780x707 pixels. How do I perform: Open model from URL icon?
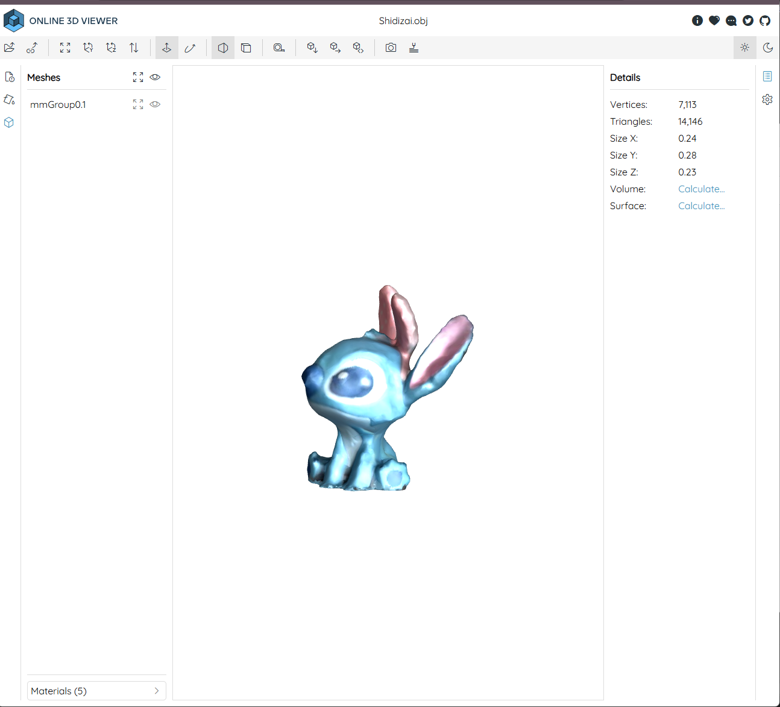coord(33,48)
